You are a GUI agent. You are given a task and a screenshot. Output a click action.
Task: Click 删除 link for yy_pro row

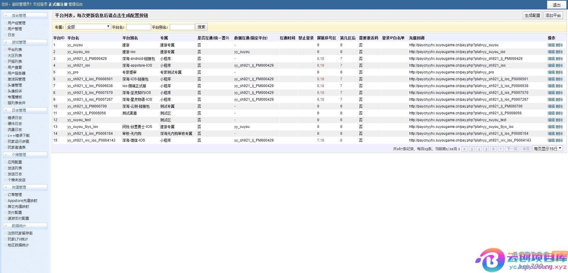click(x=559, y=73)
